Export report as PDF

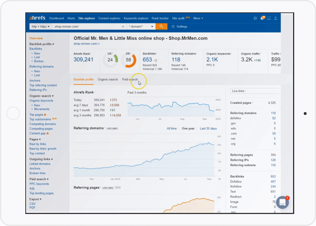click(32, 207)
